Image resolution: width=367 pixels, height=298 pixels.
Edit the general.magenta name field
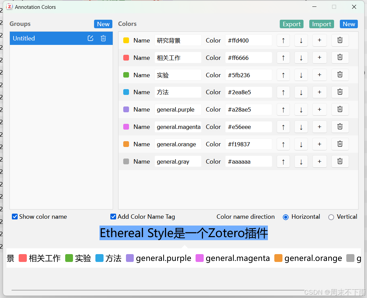coord(178,127)
